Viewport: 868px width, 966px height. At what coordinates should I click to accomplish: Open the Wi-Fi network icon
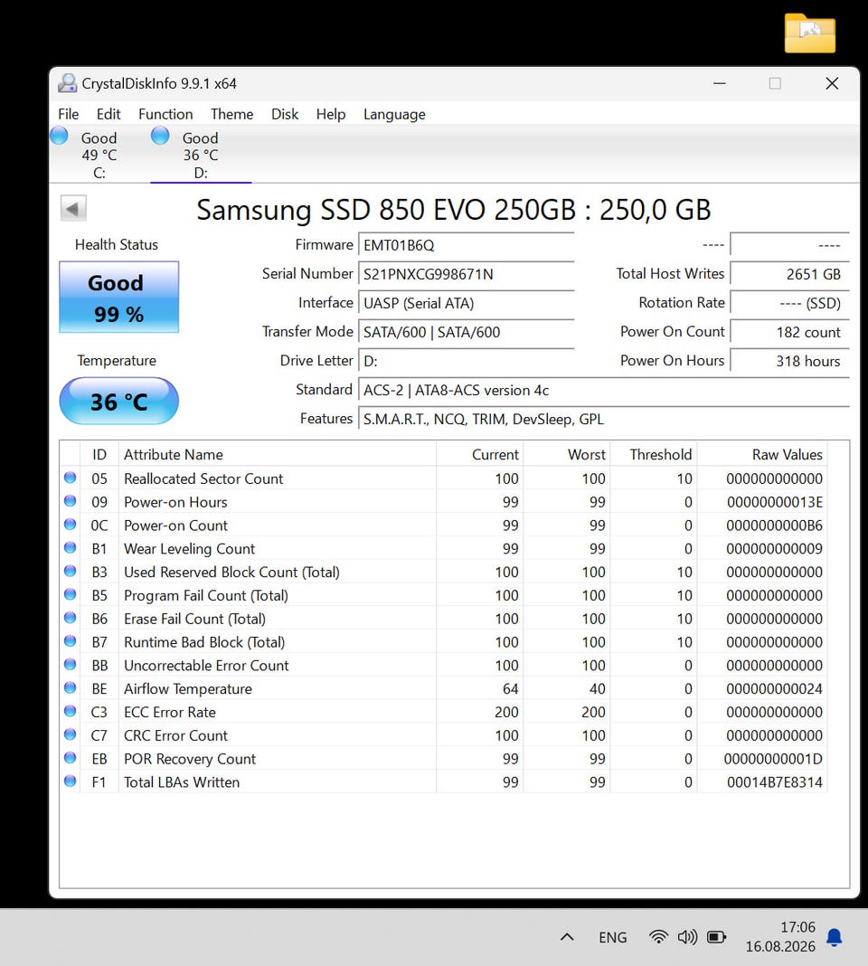pos(658,937)
